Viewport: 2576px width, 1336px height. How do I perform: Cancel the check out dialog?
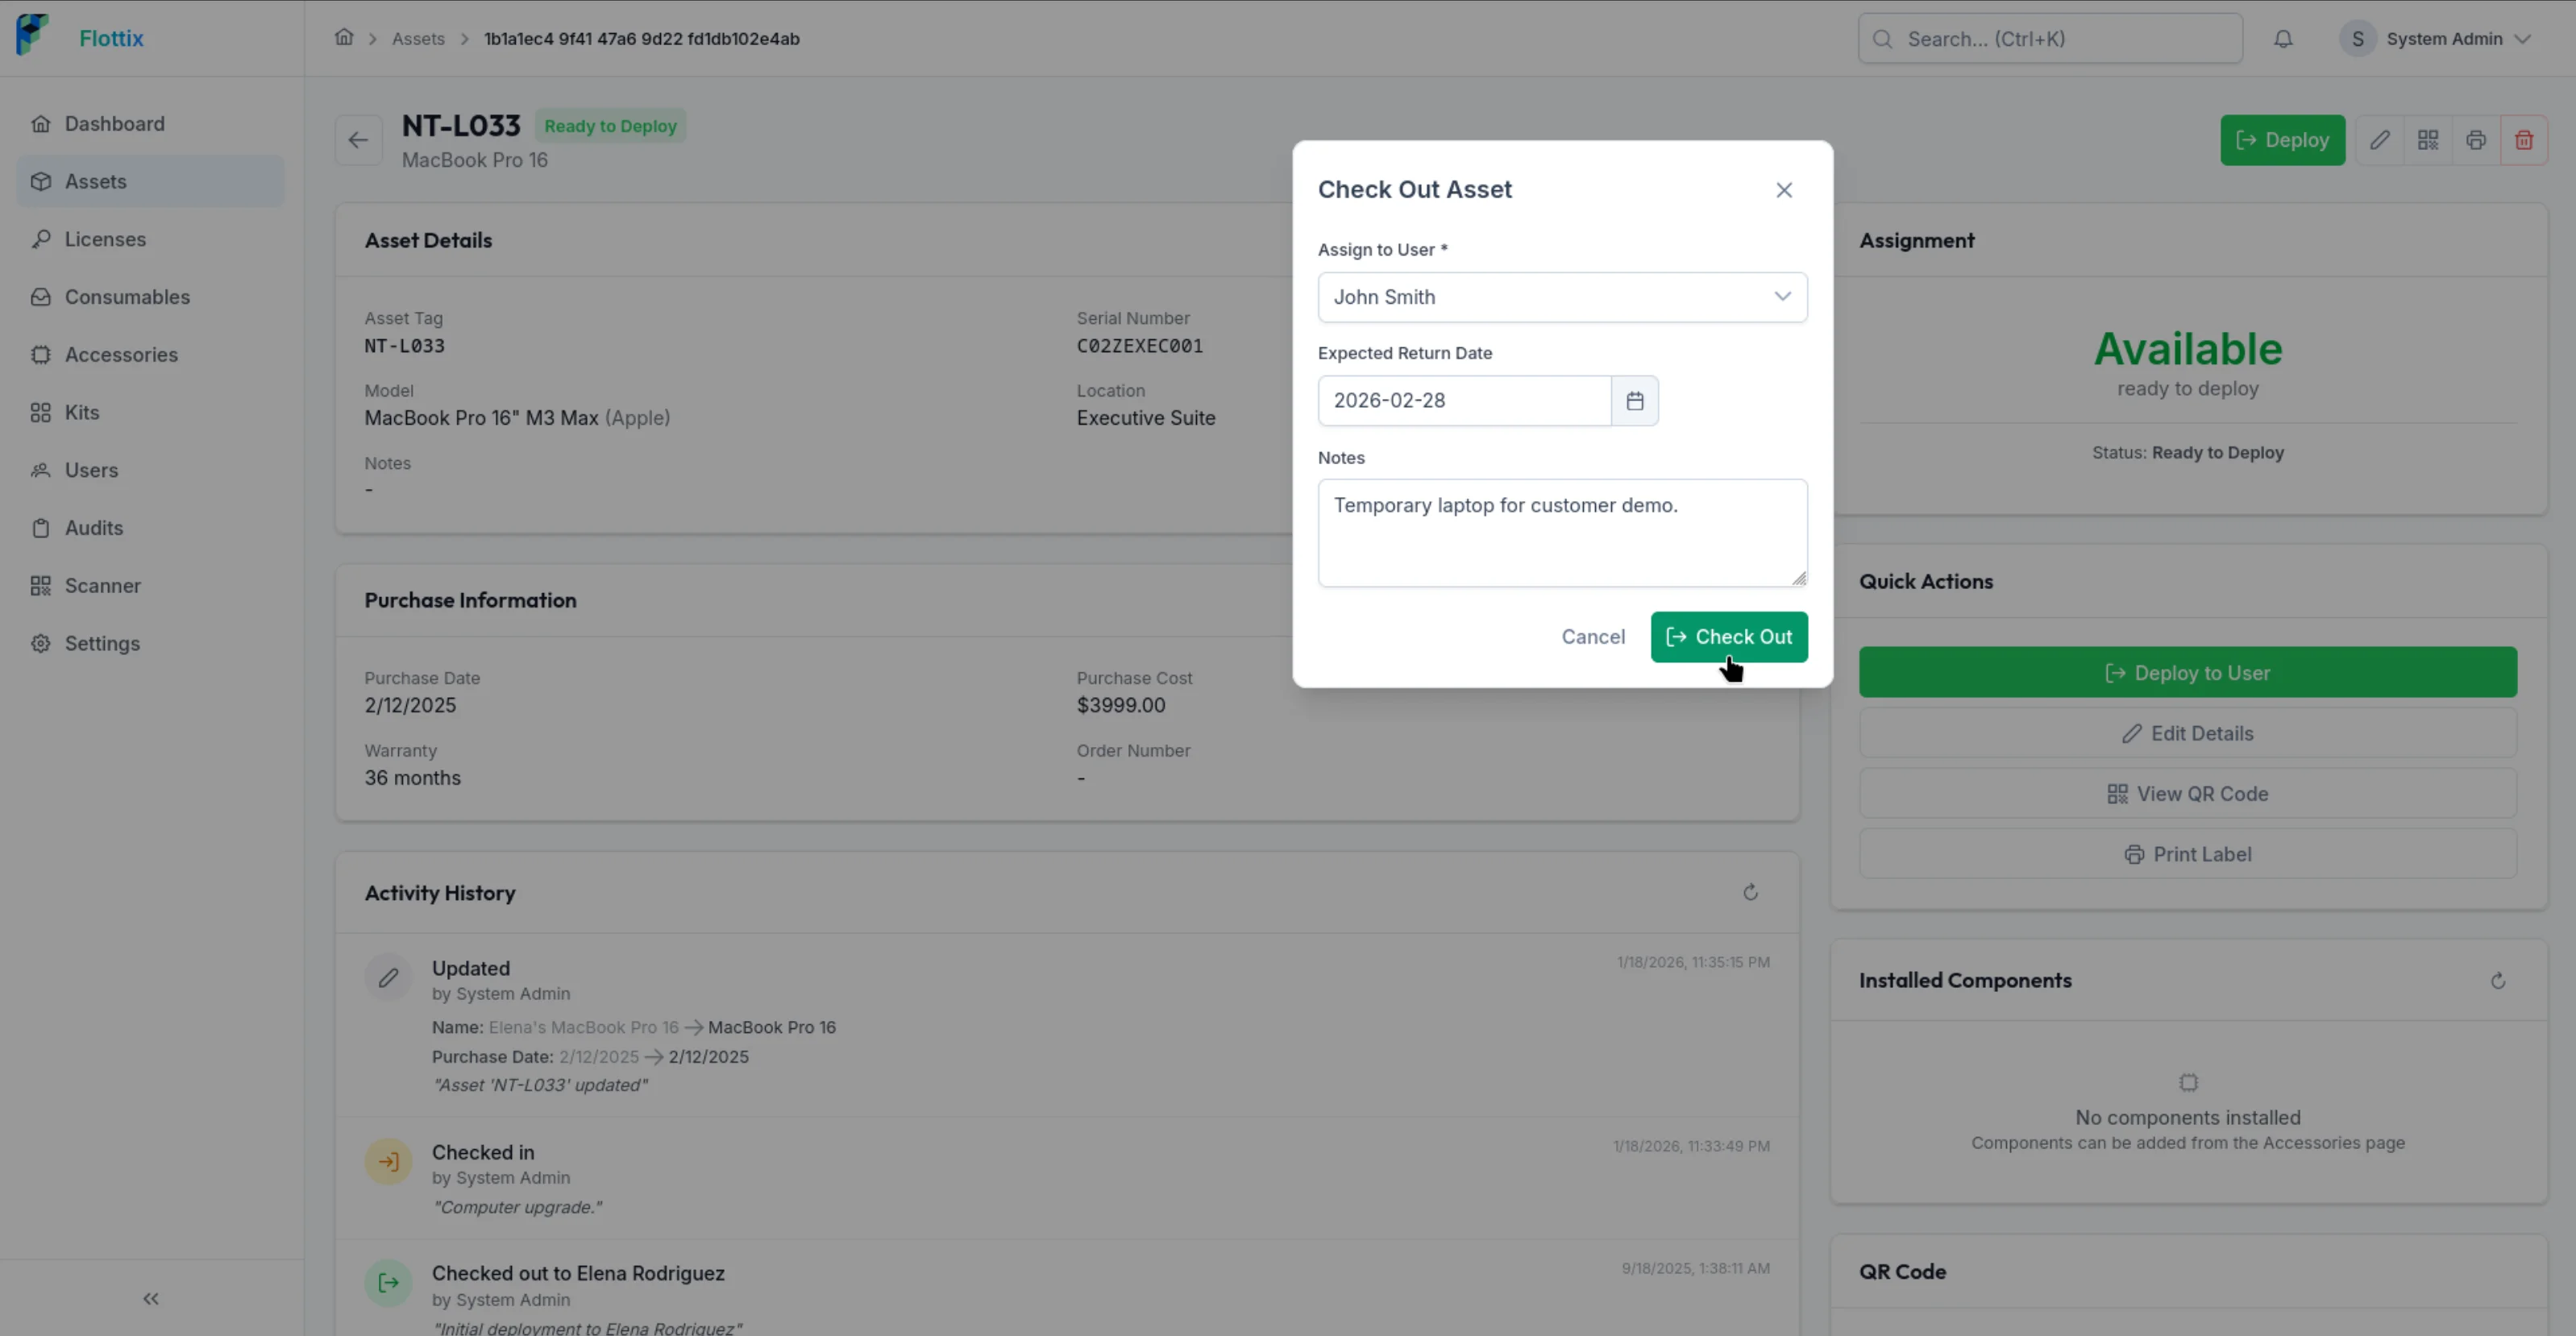(x=1592, y=637)
